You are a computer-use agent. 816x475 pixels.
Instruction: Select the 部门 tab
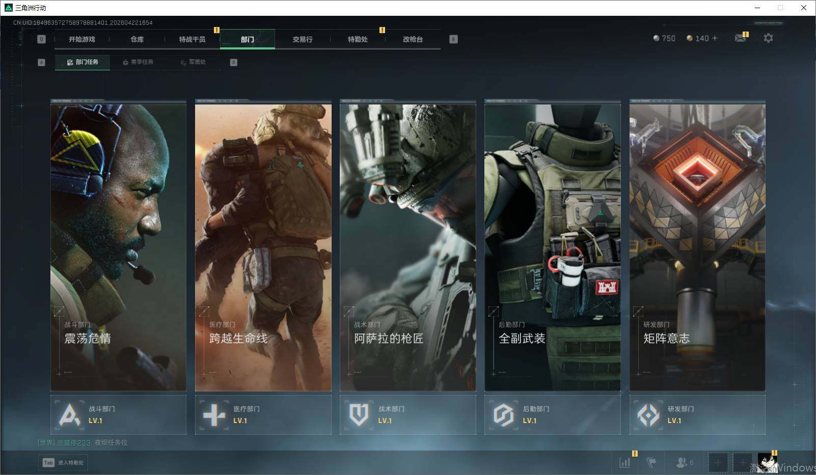point(248,39)
